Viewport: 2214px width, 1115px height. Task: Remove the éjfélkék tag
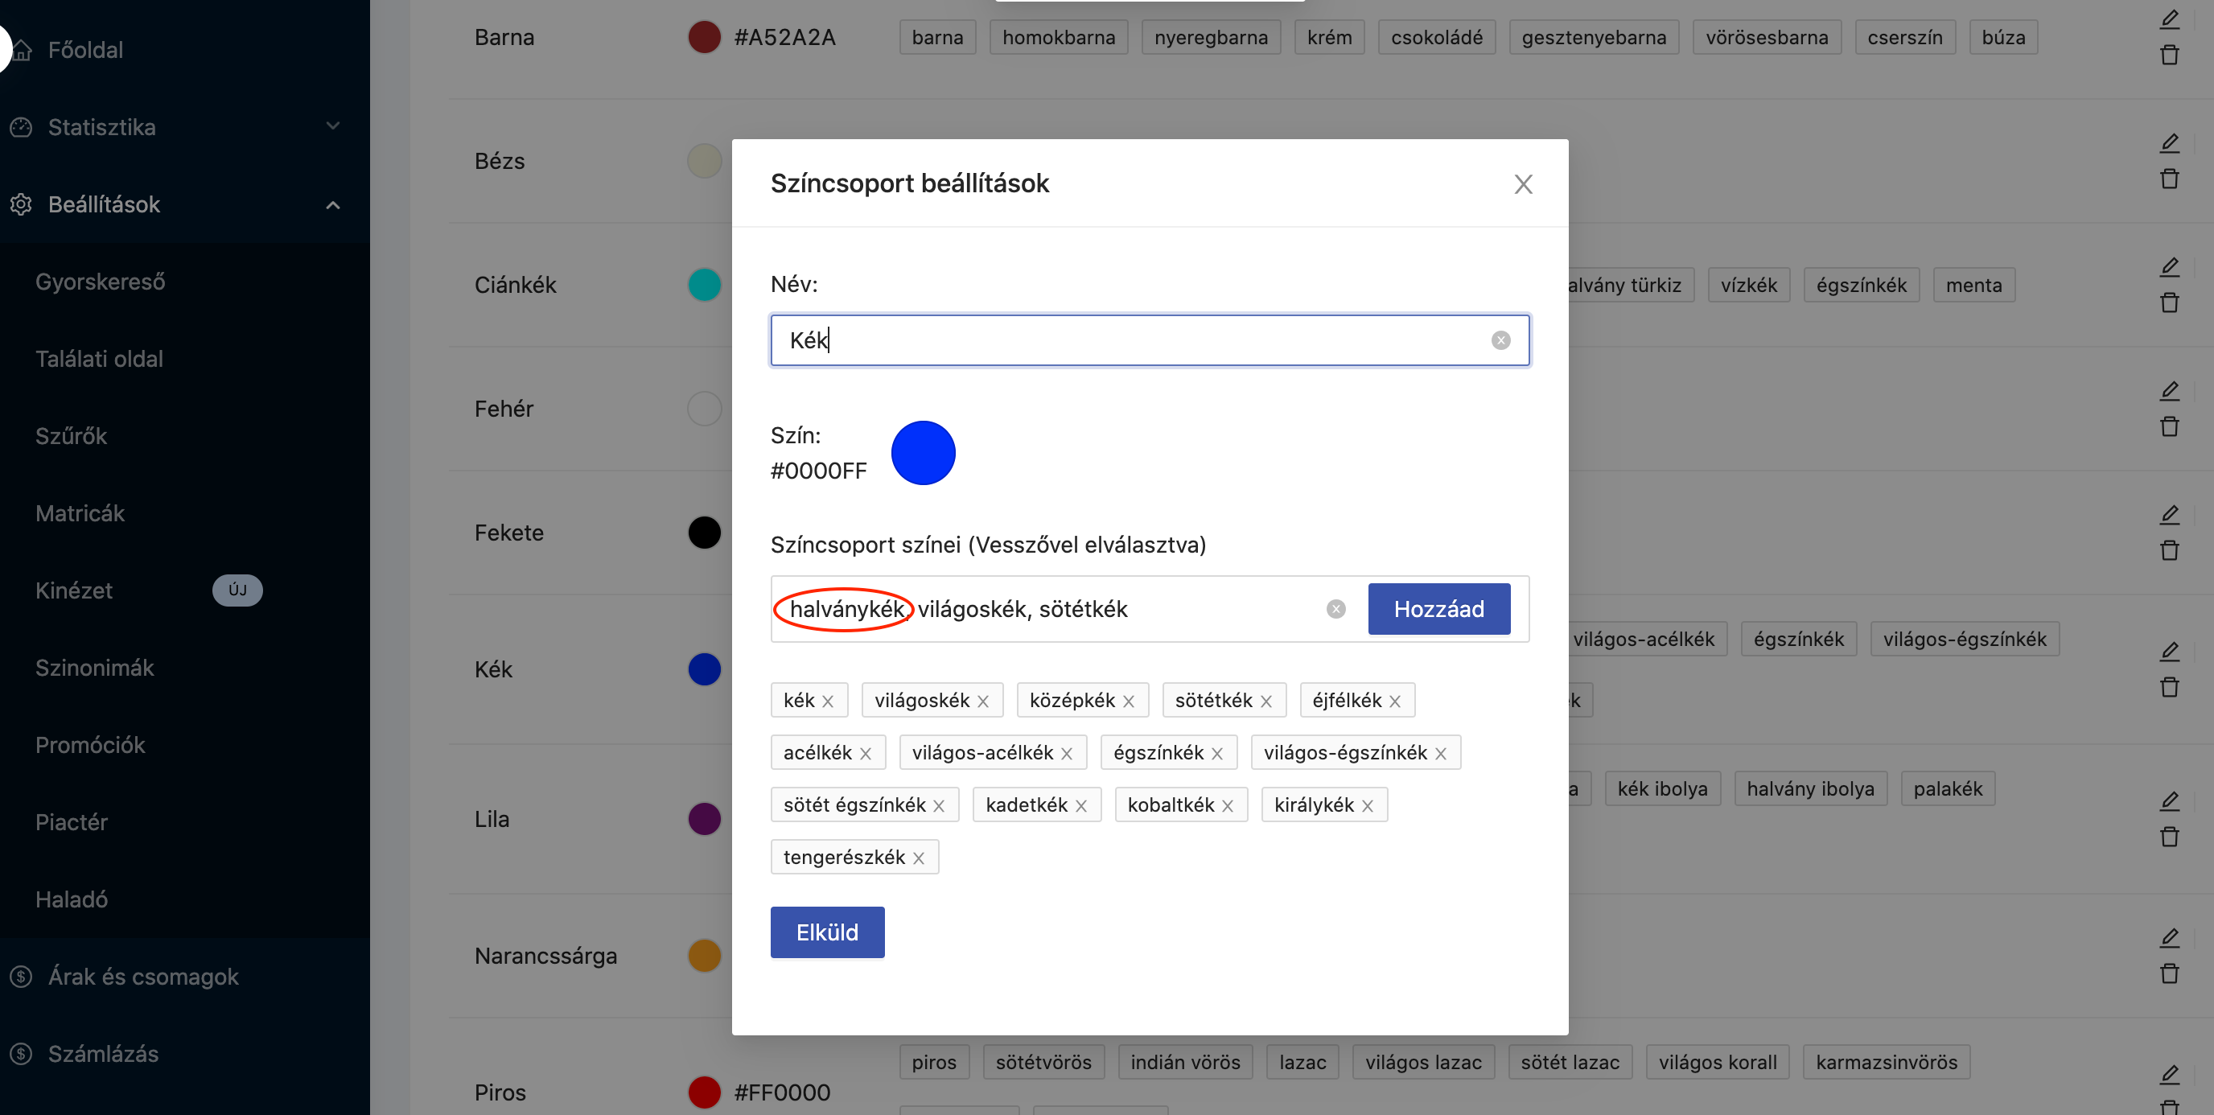[1395, 702]
